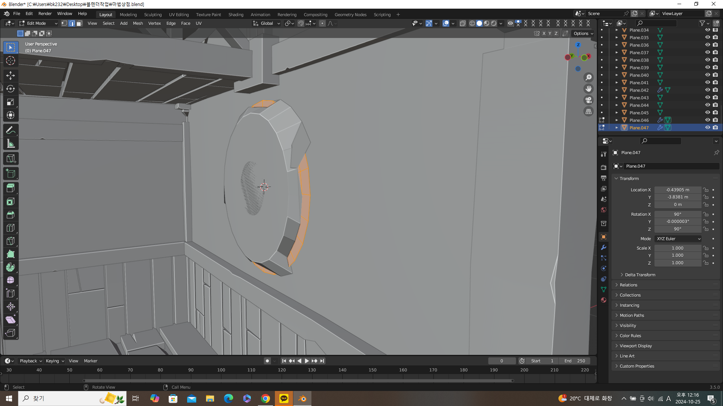
Task: Open Material properties tab
Action: click(x=604, y=300)
